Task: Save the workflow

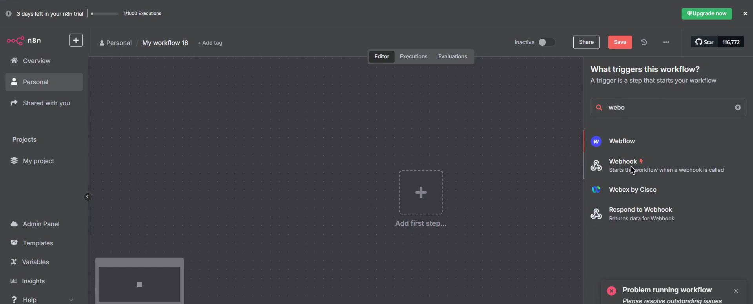Action: [x=620, y=42]
